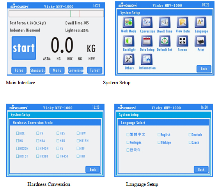Select the Force button
This screenshot has height=189, width=218.
pos(19,70)
